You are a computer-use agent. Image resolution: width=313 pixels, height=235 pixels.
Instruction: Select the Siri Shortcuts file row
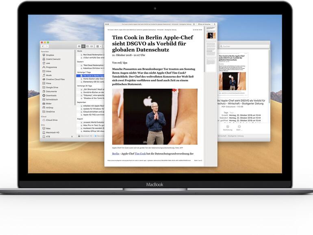tap(90, 89)
